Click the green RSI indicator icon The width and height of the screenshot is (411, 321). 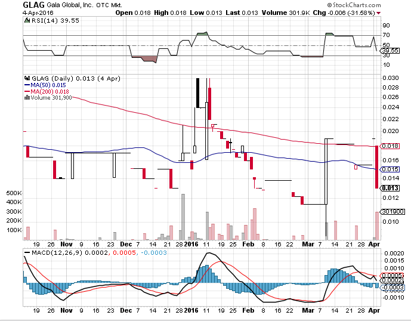(x=27, y=20)
